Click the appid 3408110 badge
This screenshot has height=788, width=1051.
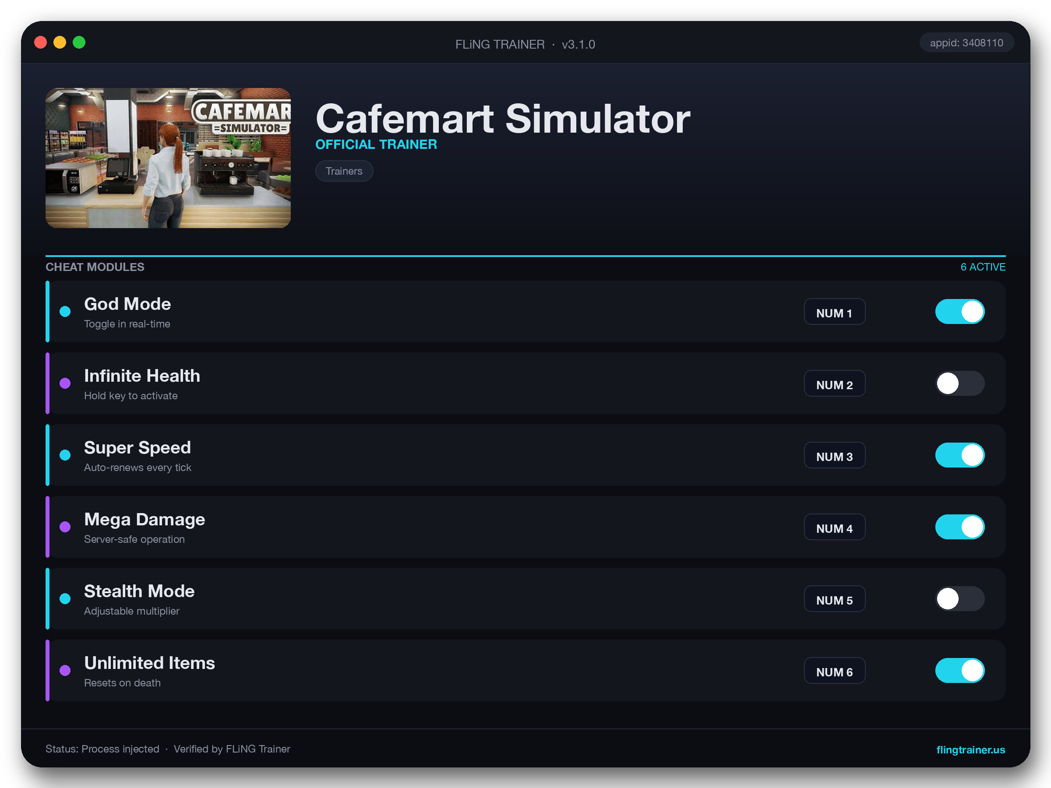click(x=966, y=43)
